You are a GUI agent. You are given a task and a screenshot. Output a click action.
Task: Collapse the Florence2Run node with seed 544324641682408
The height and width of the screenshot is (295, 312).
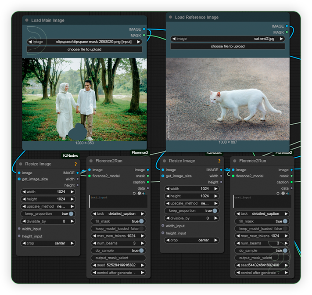pyautogui.click(x=235, y=161)
